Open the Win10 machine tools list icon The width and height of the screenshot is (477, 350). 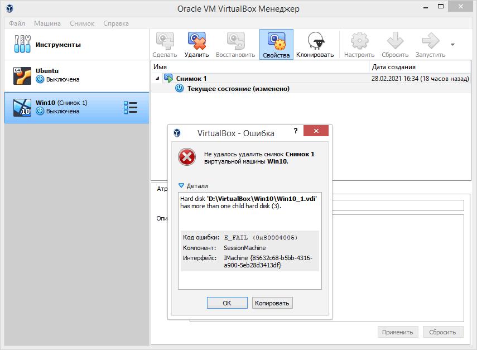[130, 108]
